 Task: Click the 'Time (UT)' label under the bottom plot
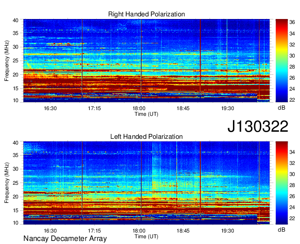[x=146, y=236]
